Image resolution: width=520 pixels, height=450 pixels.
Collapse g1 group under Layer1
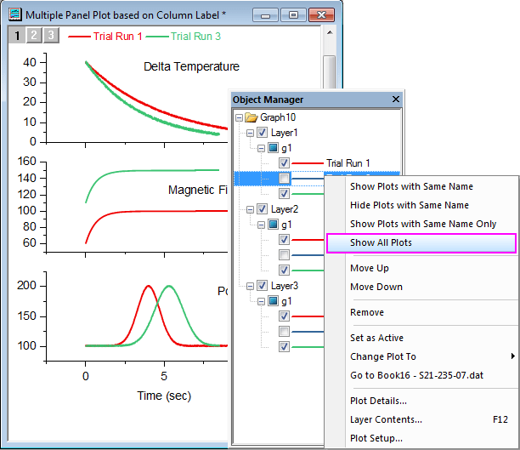click(x=262, y=148)
